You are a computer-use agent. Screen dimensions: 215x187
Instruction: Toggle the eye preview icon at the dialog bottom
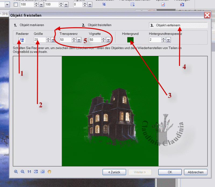tap(42, 171)
